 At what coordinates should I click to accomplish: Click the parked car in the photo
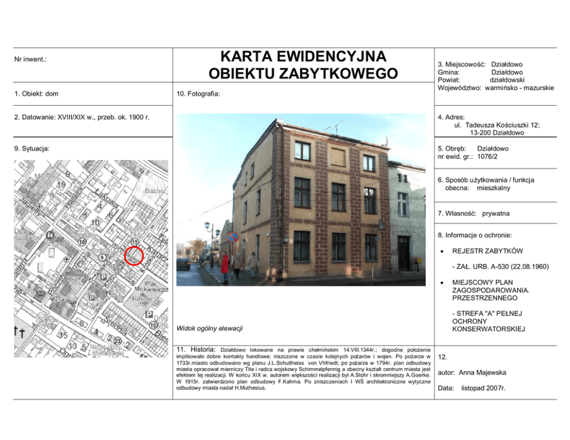coord(183,263)
